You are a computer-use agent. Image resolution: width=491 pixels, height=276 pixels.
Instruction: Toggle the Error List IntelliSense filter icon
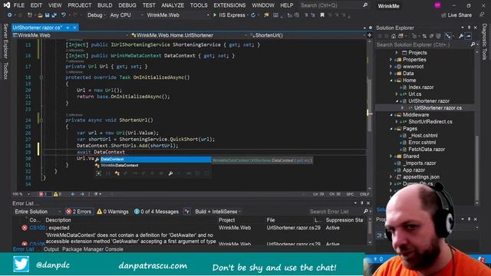pyautogui.click(x=187, y=212)
